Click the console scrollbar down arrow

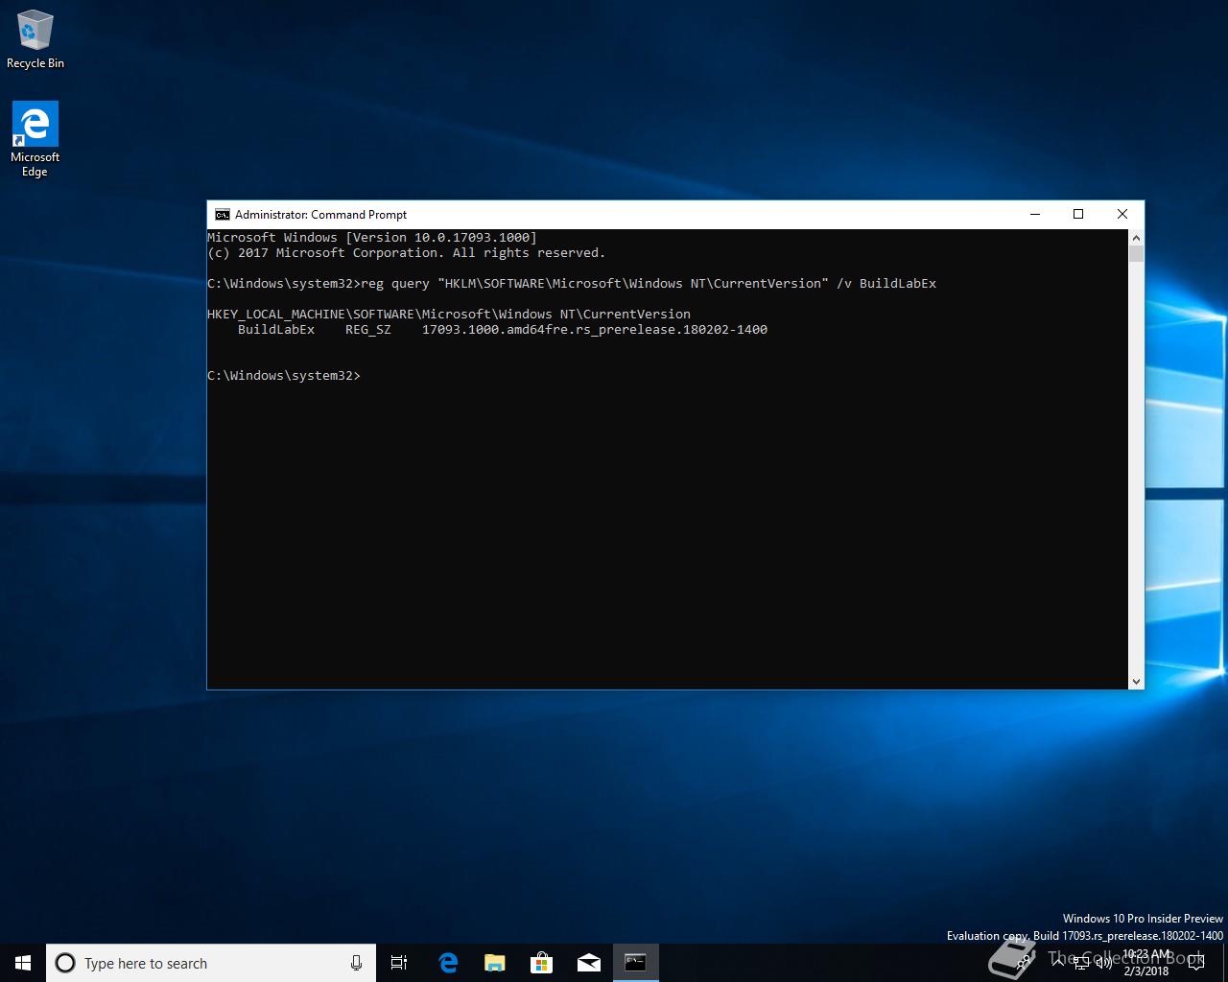click(1136, 681)
